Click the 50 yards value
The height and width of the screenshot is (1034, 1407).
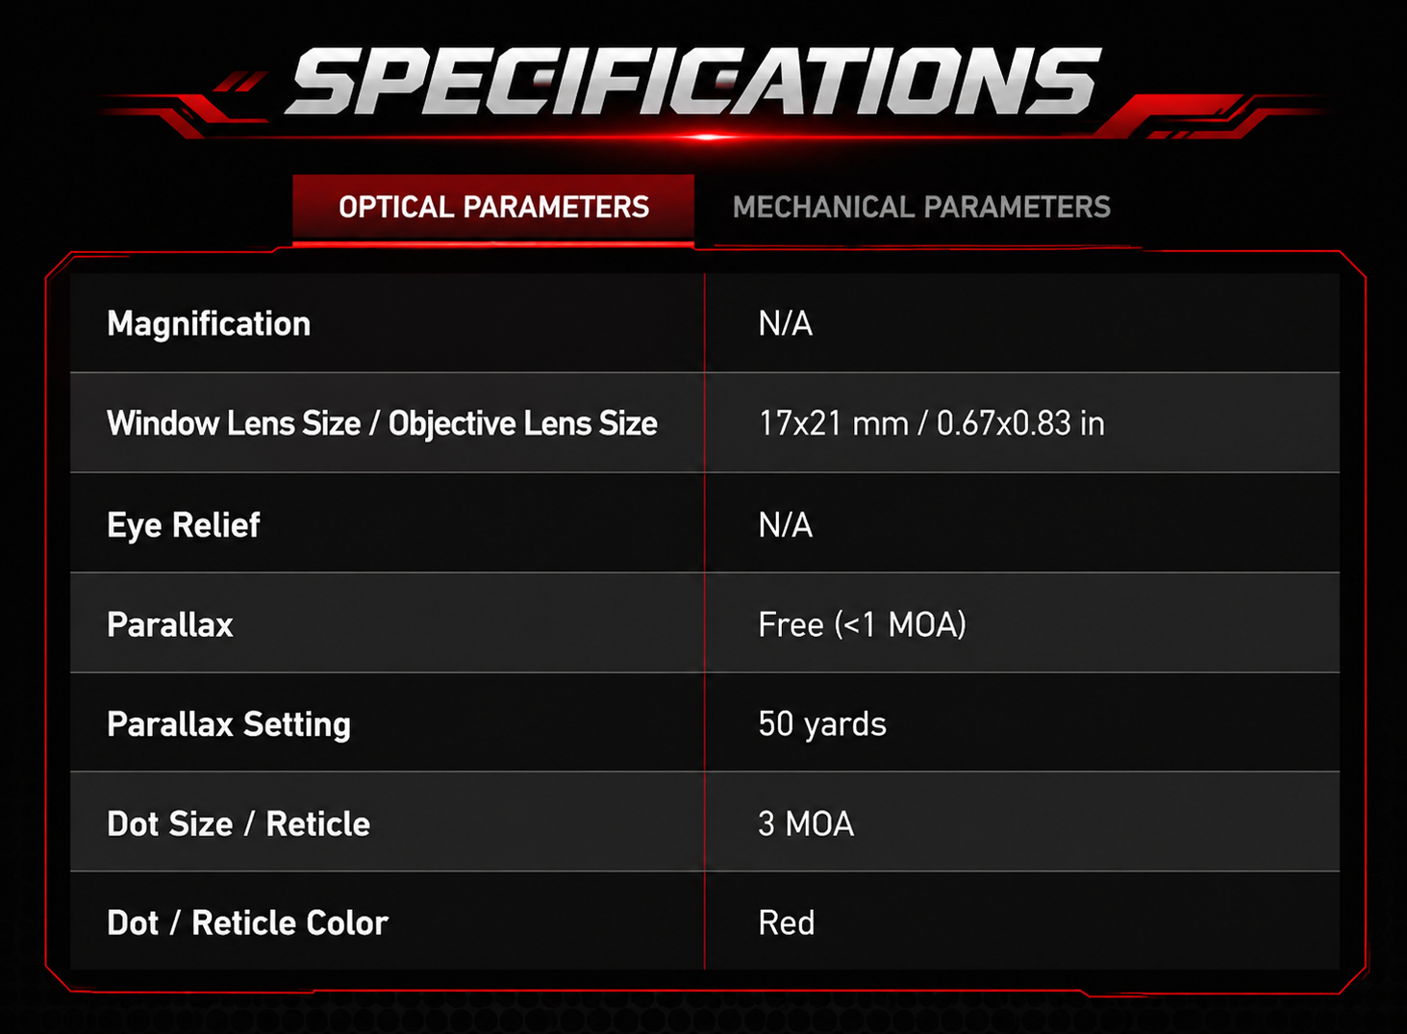click(822, 724)
